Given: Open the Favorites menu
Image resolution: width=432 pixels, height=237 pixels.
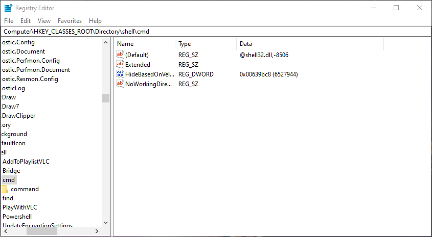Looking at the screenshot, I should coord(70,21).
